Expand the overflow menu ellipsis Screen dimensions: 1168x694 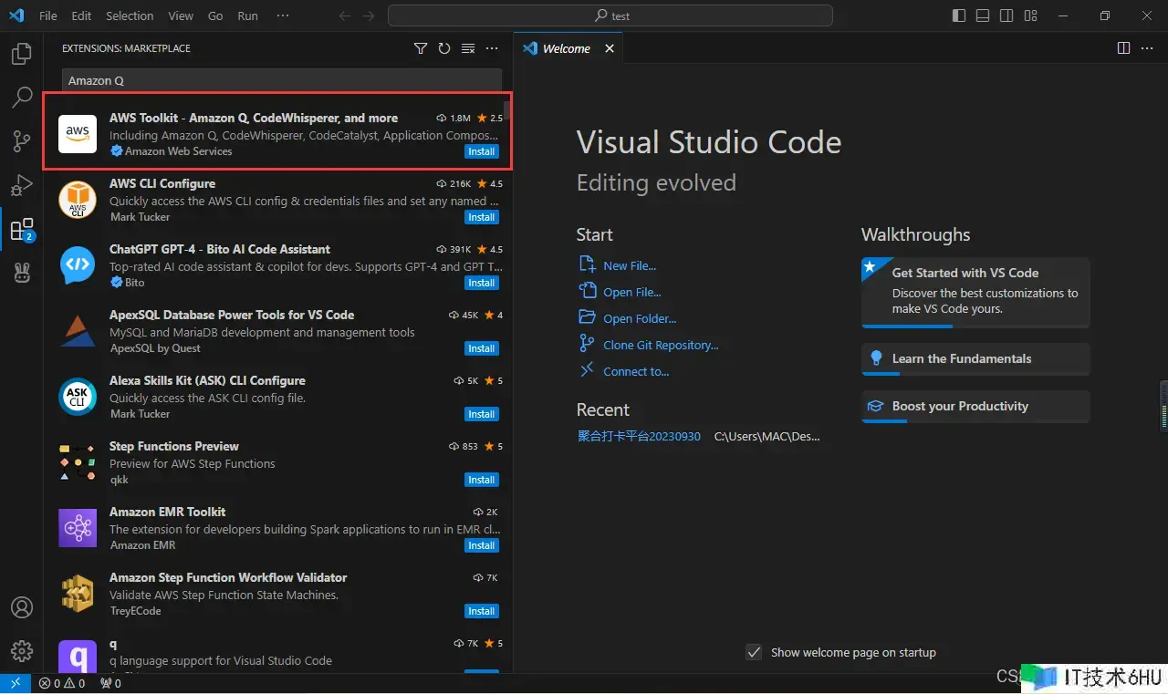283,16
